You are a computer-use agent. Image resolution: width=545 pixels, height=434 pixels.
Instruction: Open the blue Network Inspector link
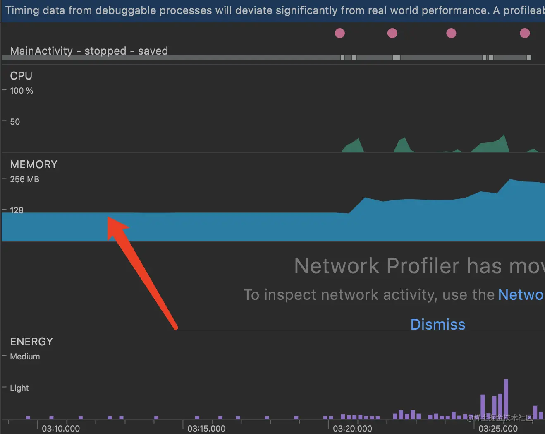click(521, 294)
